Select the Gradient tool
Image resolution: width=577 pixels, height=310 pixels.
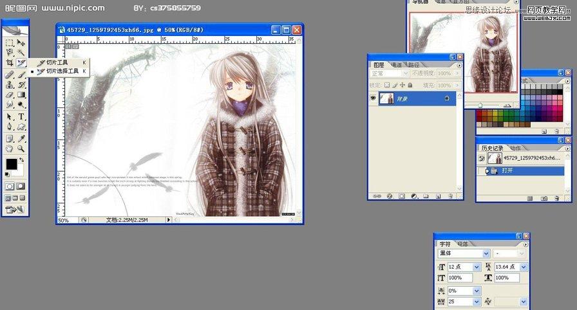(x=21, y=95)
